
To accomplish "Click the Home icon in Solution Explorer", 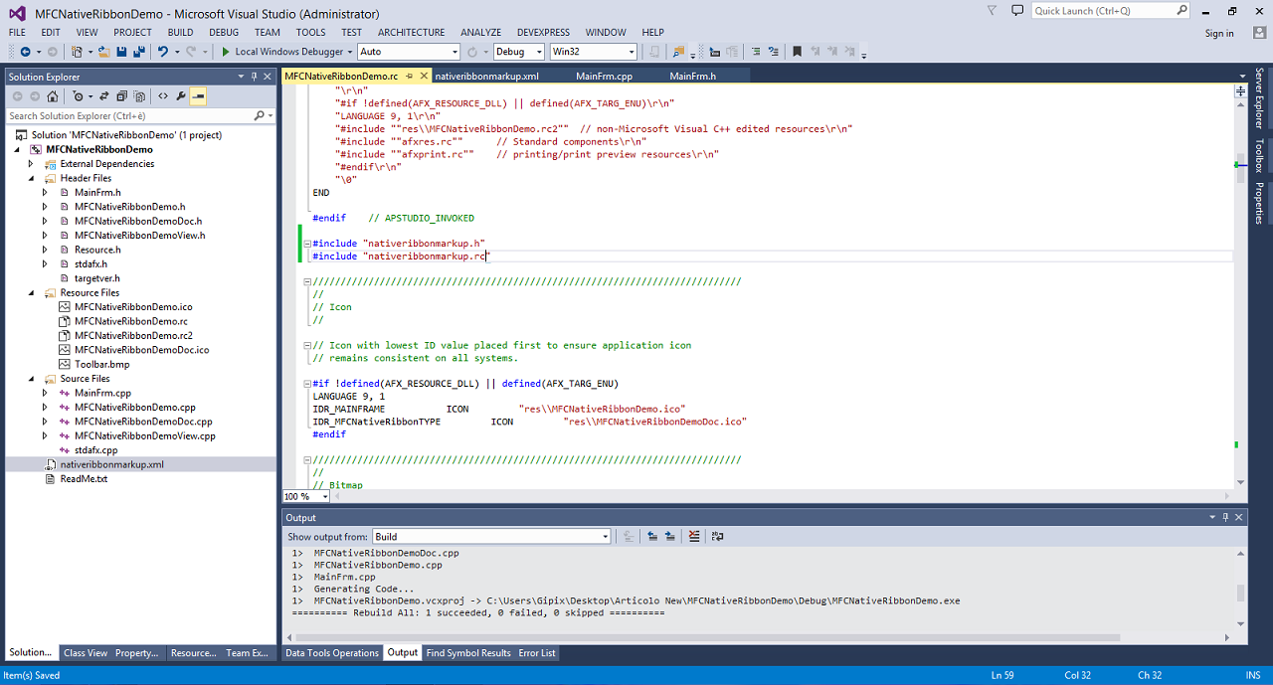I will 52,96.
